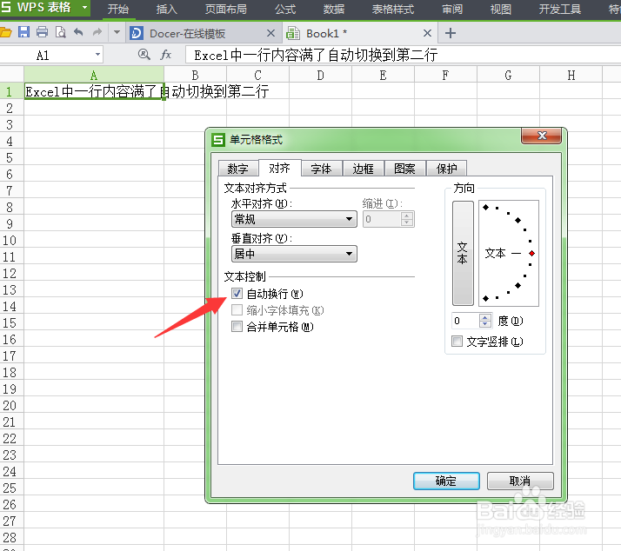Screen dimensions: 621x551
Task: Open the 数据 ribbon tab
Action: click(333, 9)
